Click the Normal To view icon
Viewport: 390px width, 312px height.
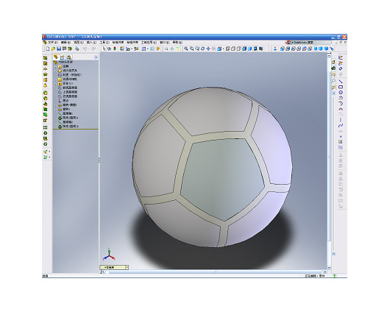pos(275,49)
